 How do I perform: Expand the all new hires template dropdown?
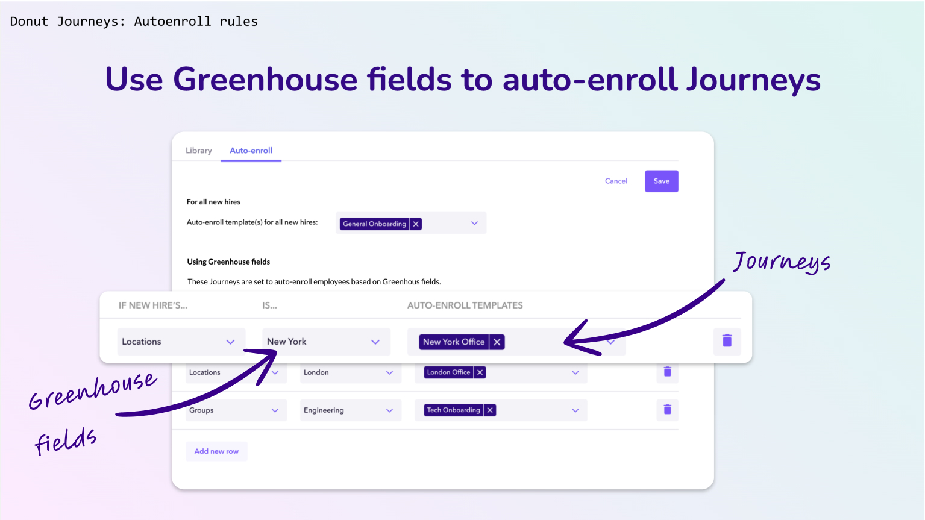pos(474,224)
